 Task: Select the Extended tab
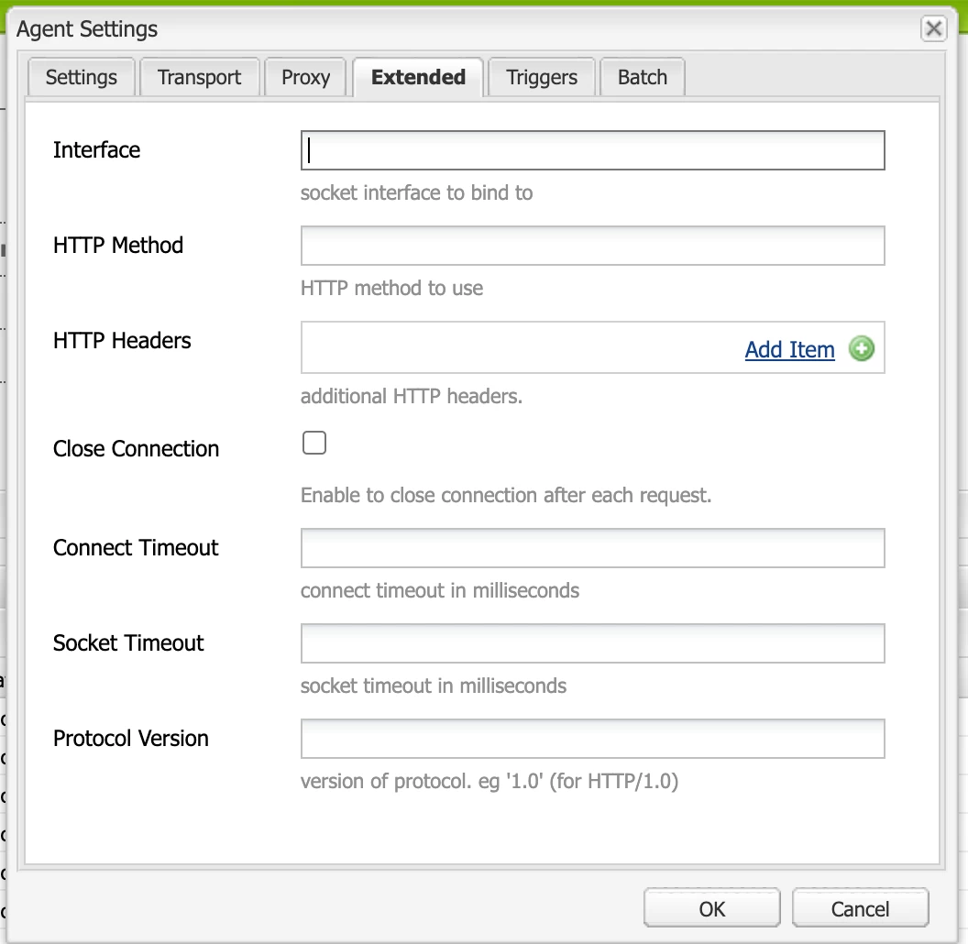pyautogui.click(x=418, y=77)
